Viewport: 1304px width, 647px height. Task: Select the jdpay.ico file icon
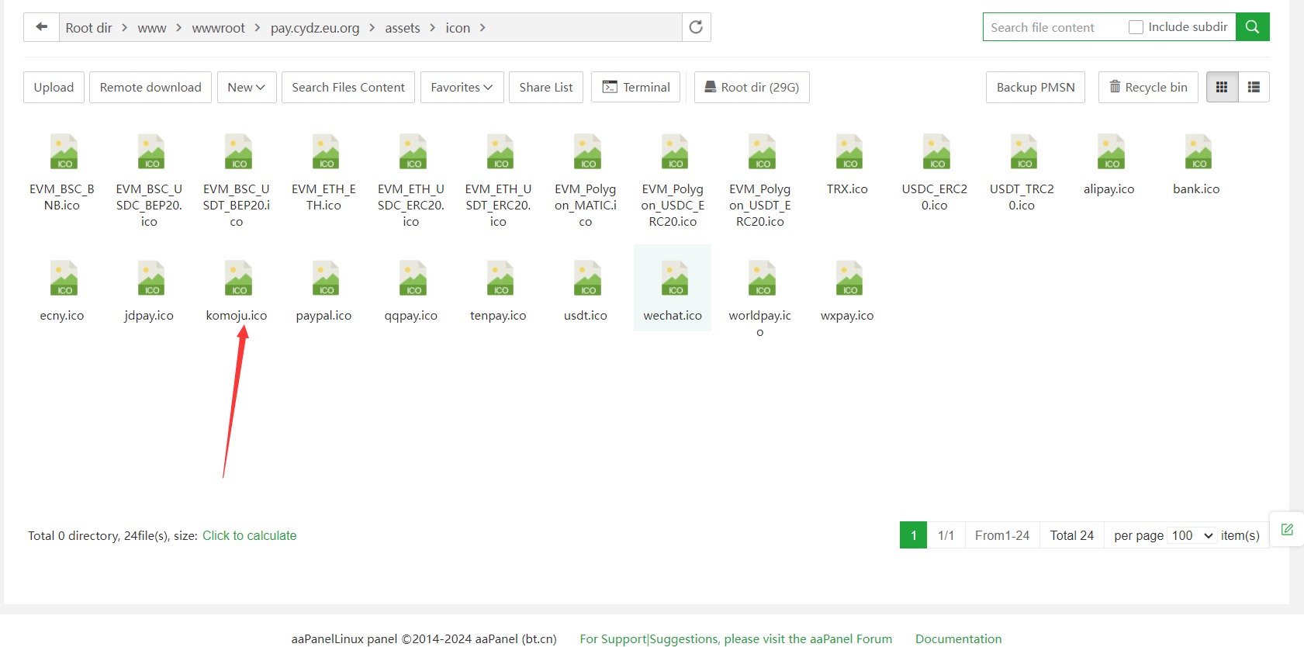coord(150,279)
